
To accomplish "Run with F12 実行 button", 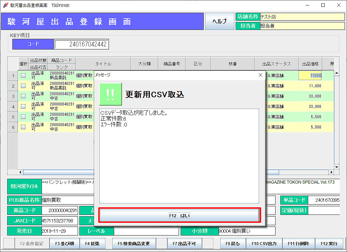I will coord(329,243).
